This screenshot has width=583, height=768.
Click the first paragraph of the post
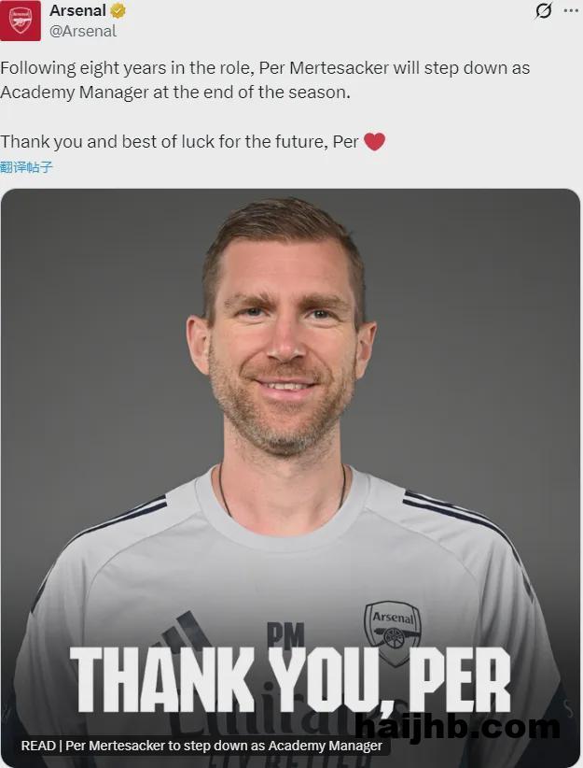click(x=266, y=80)
